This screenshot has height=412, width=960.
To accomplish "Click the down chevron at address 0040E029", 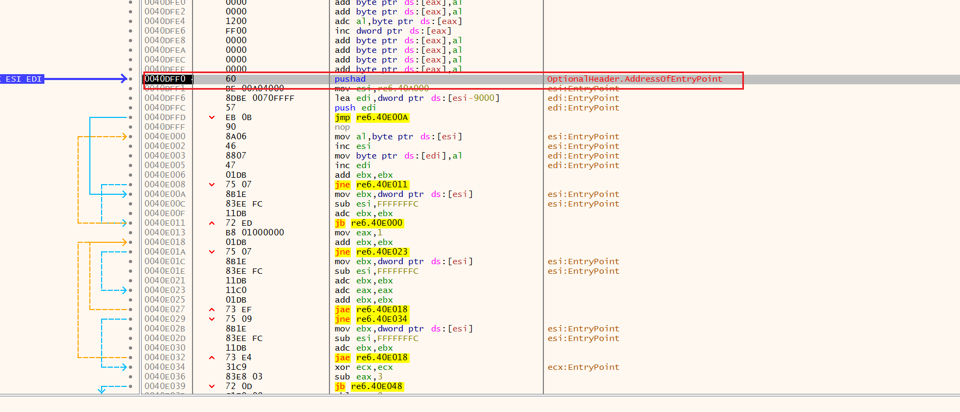I will point(212,319).
